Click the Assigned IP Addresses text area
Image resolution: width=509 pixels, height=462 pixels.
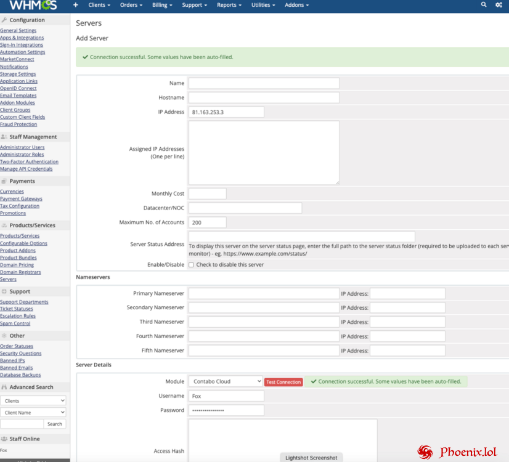(x=264, y=152)
